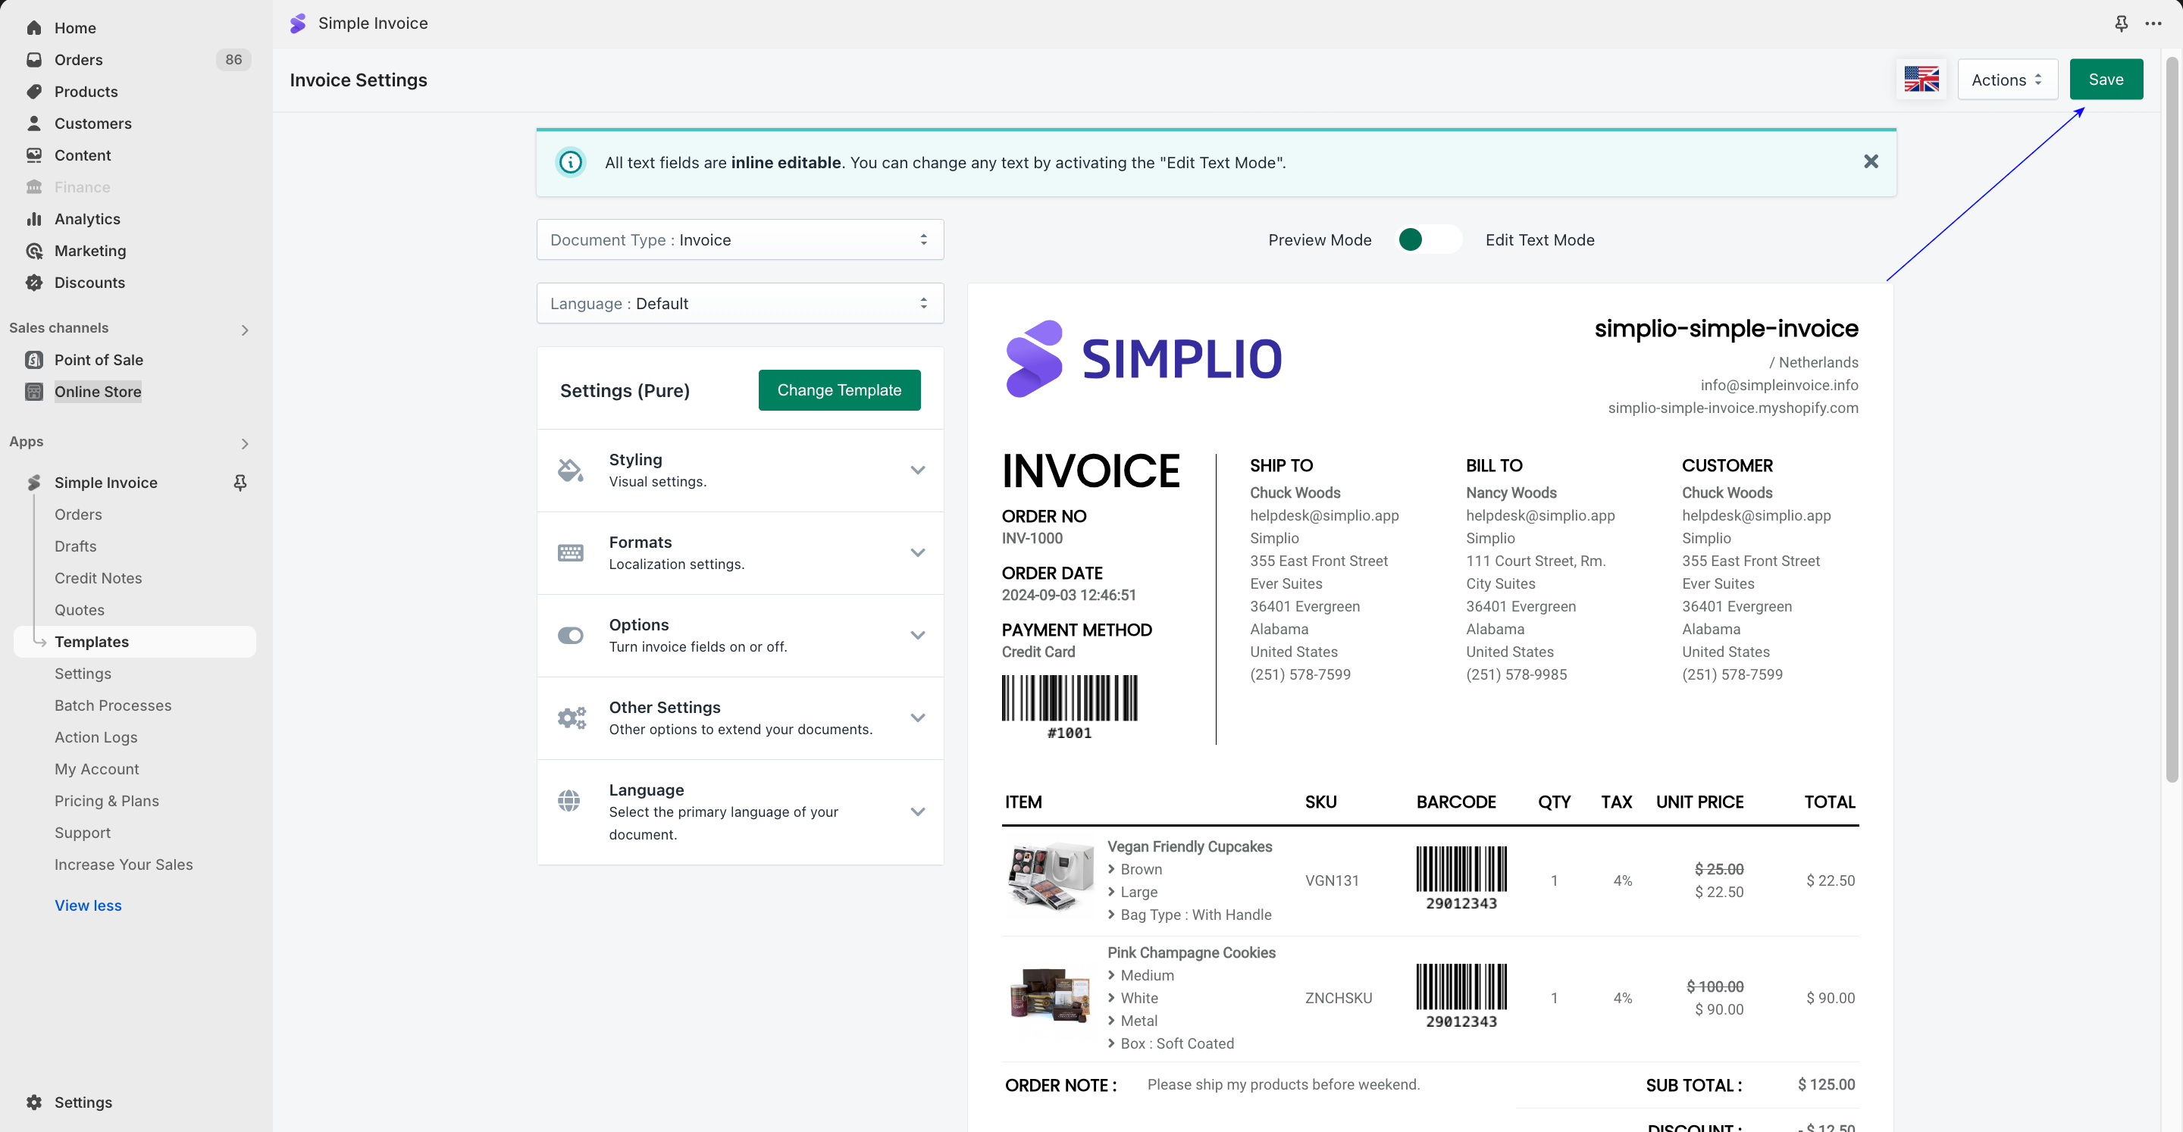
Task: Click the pin icon beside Simple Invoice app
Action: point(240,482)
